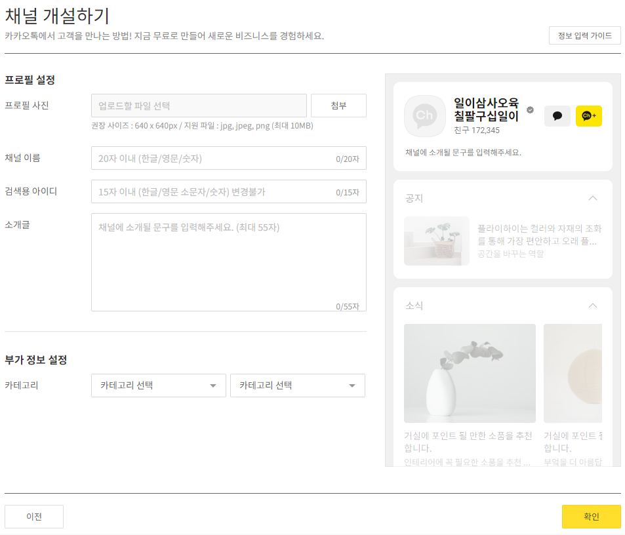Image resolution: width=625 pixels, height=535 pixels.
Task: Click the yellow Ch+ add-friend icon
Action: [x=588, y=115]
